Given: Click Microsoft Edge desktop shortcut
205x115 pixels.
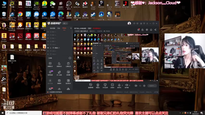Looking at the screenshot, I should (x=61, y=16).
